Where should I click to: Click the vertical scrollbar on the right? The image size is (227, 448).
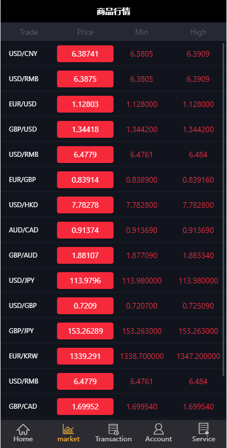[x=224, y=209]
